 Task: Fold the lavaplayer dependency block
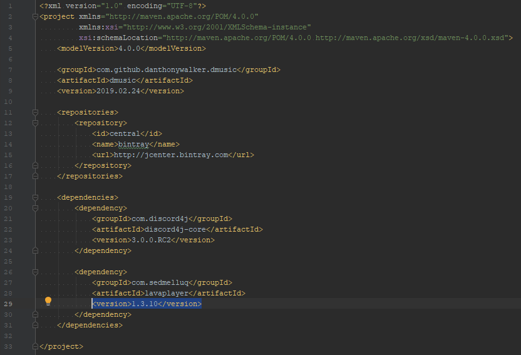[x=35, y=272]
